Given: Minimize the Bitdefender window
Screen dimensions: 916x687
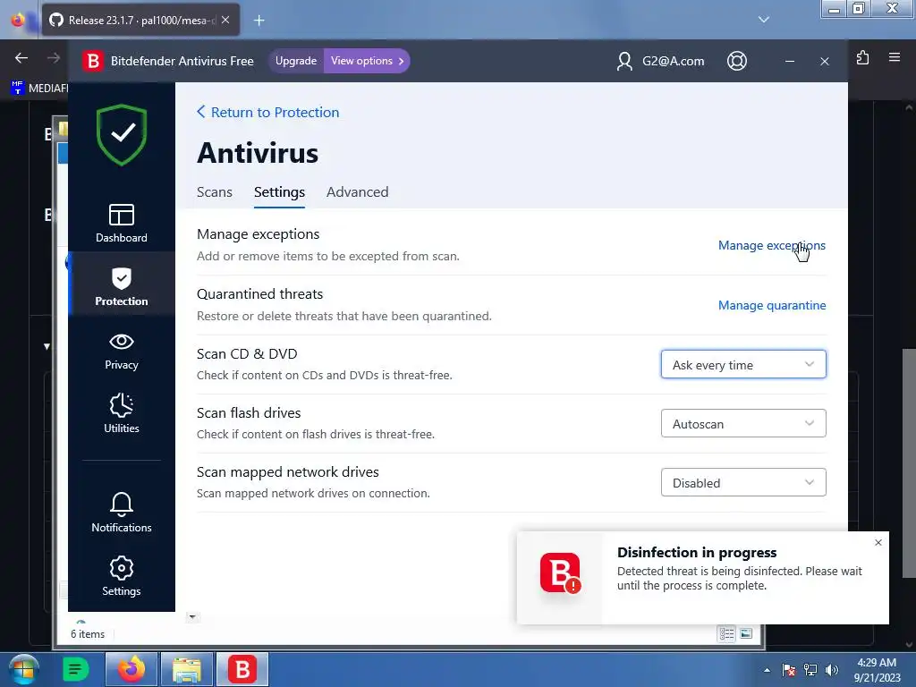Looking at the screenshot, I should pyautogui.click(x=790, y=62).
